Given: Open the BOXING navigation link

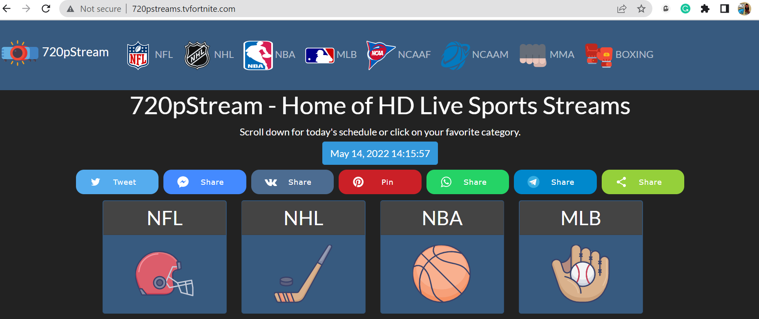Looking at the screenshot, I should point(634,55).
